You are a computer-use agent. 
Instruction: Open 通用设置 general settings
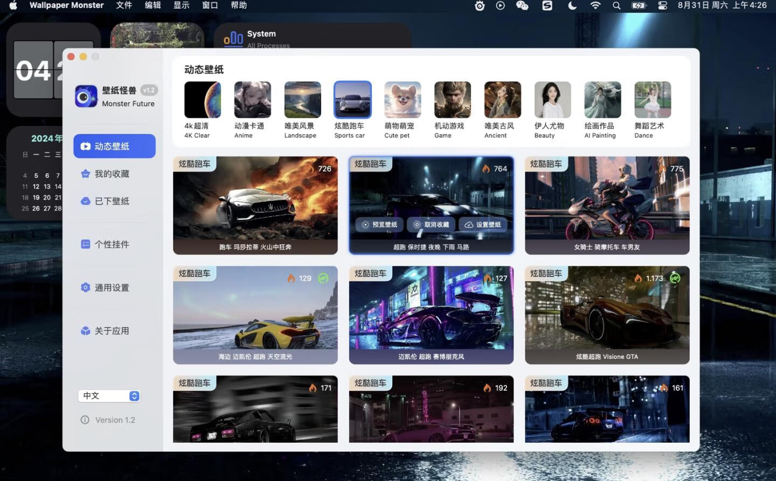(x=112, y=288)
